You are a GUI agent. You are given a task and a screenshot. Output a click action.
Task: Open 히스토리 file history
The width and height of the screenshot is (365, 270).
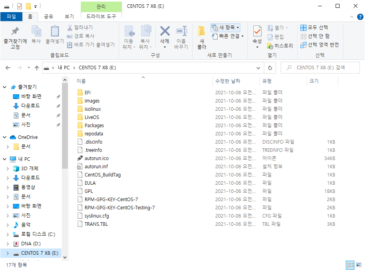[x=280, y=46]
